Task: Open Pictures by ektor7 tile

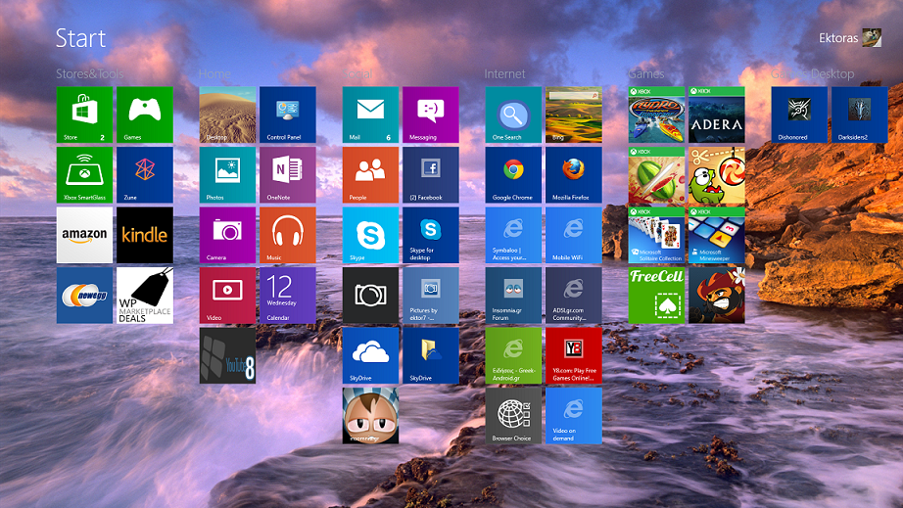Action: 430,296
